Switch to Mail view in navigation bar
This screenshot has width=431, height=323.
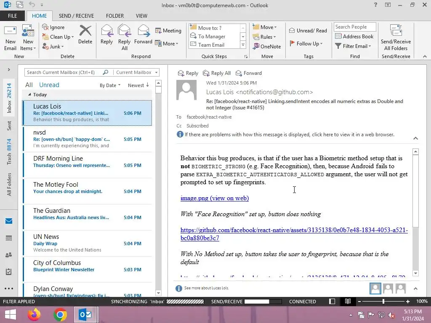9,221
